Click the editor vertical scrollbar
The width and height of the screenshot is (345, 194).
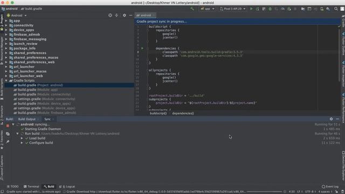[339, 55]
